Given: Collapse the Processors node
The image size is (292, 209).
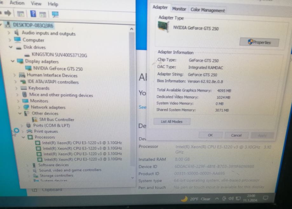Looking at the screenshot, I should click(x=23, y=137).
